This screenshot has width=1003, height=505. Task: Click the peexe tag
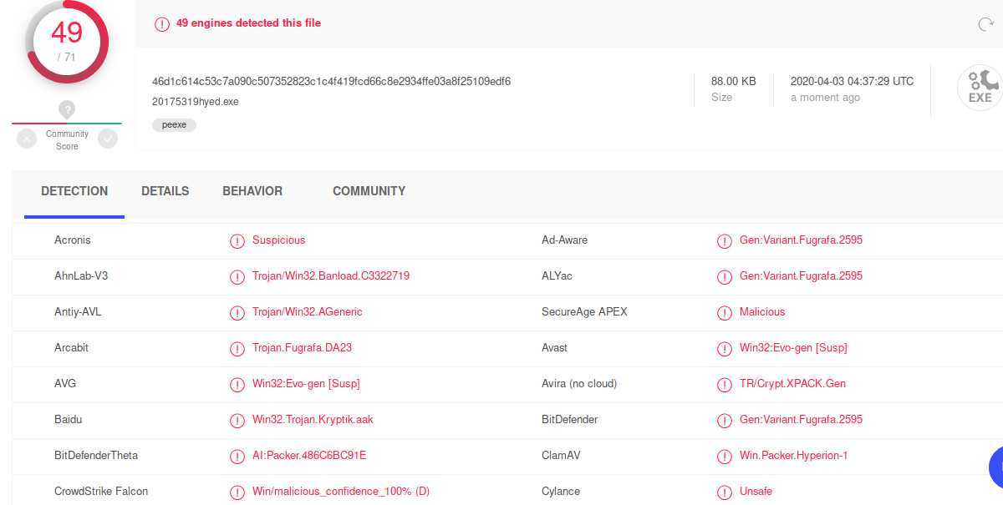174,125
